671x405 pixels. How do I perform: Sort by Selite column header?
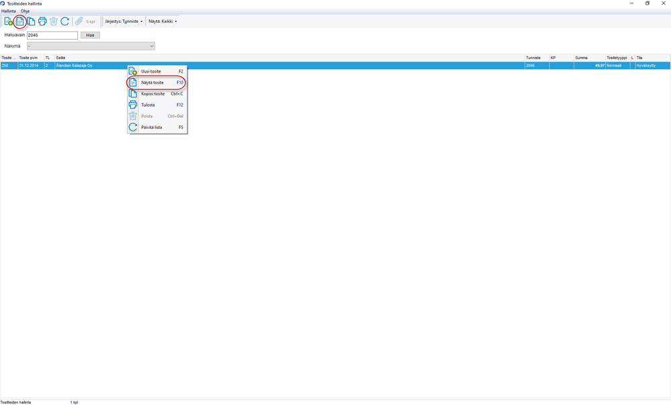tap(289, 58)
